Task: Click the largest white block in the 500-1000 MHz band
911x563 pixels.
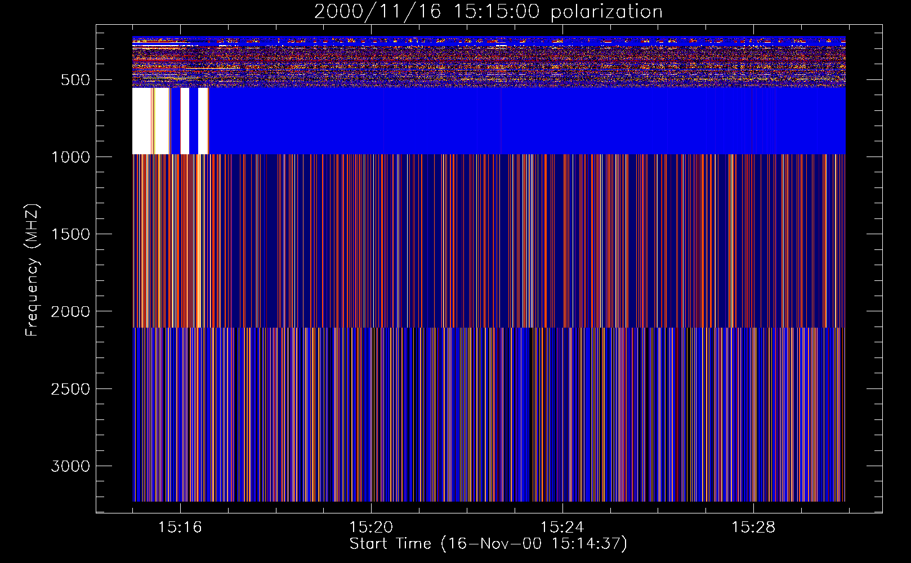Action: pos(141,121)
